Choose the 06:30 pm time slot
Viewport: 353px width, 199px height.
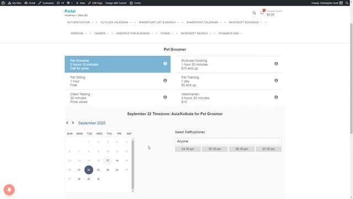click(x=242, y=149)
